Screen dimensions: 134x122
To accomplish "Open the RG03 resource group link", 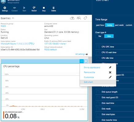I will pos(3,26).
